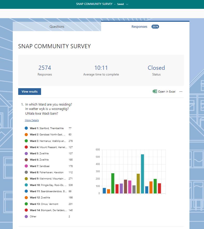Click the Excel icon beside Open in Excel

(x=155, y=92)
